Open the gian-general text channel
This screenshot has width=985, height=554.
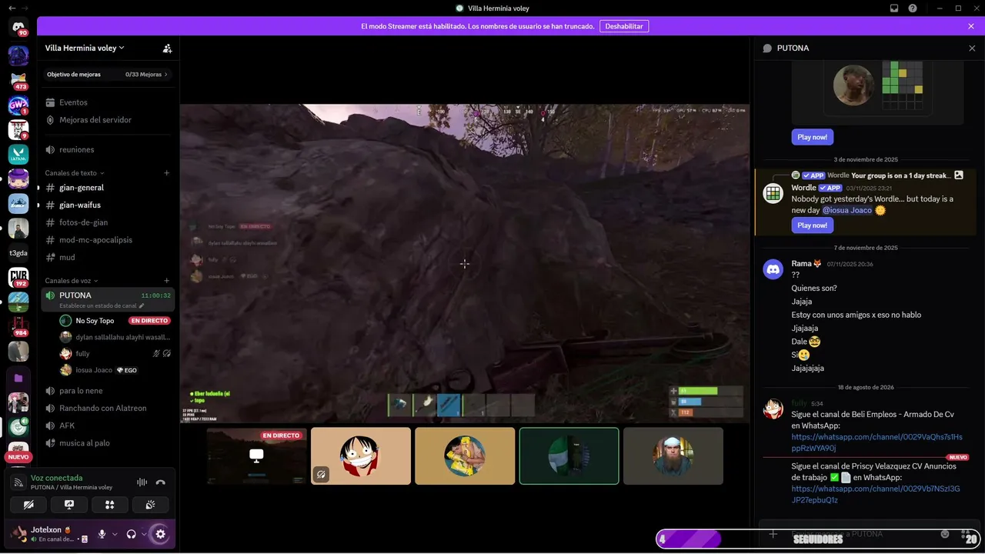[x=108, y=188]
